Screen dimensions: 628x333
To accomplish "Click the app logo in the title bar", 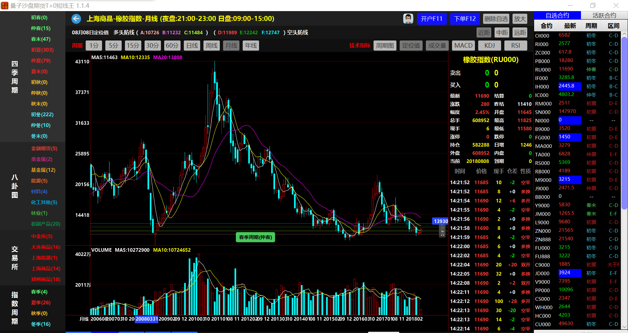I will pos(5,5).
